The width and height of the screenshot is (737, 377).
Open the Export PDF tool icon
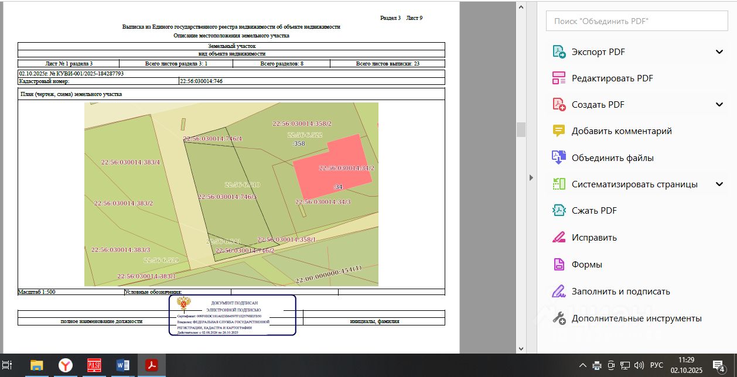(x=559, y=52)
